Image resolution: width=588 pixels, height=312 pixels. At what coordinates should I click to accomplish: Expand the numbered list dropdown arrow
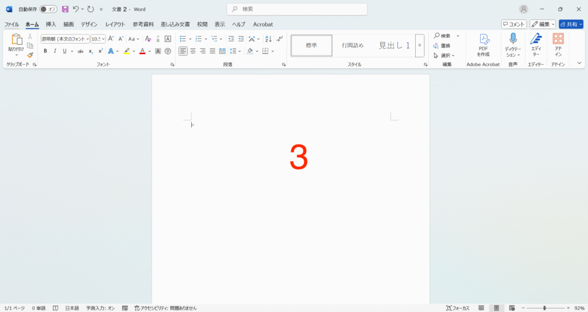pyautogui.click(x=206, y=39)
